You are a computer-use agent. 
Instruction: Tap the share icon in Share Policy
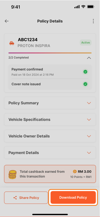(x=15, y=198)
